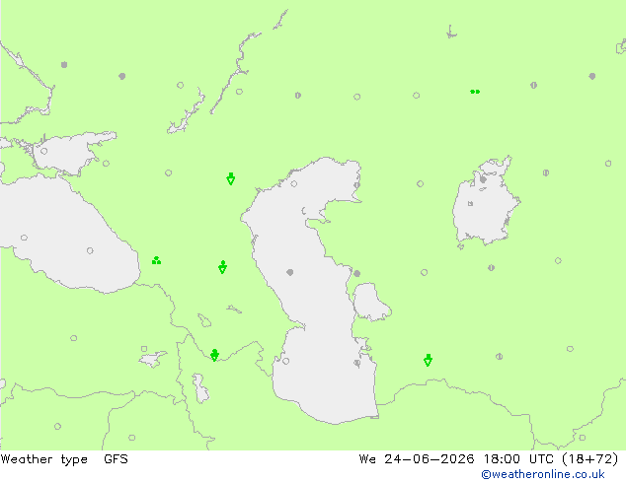Click small square symbol inside Aral Sea
Viewport: 626px width, 483px height.
point(470,204)
